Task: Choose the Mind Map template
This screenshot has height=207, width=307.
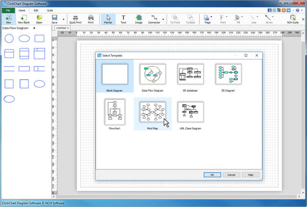Action: [153, 114]
